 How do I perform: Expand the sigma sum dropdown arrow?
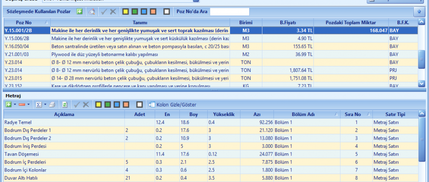(x=45, y=105)
